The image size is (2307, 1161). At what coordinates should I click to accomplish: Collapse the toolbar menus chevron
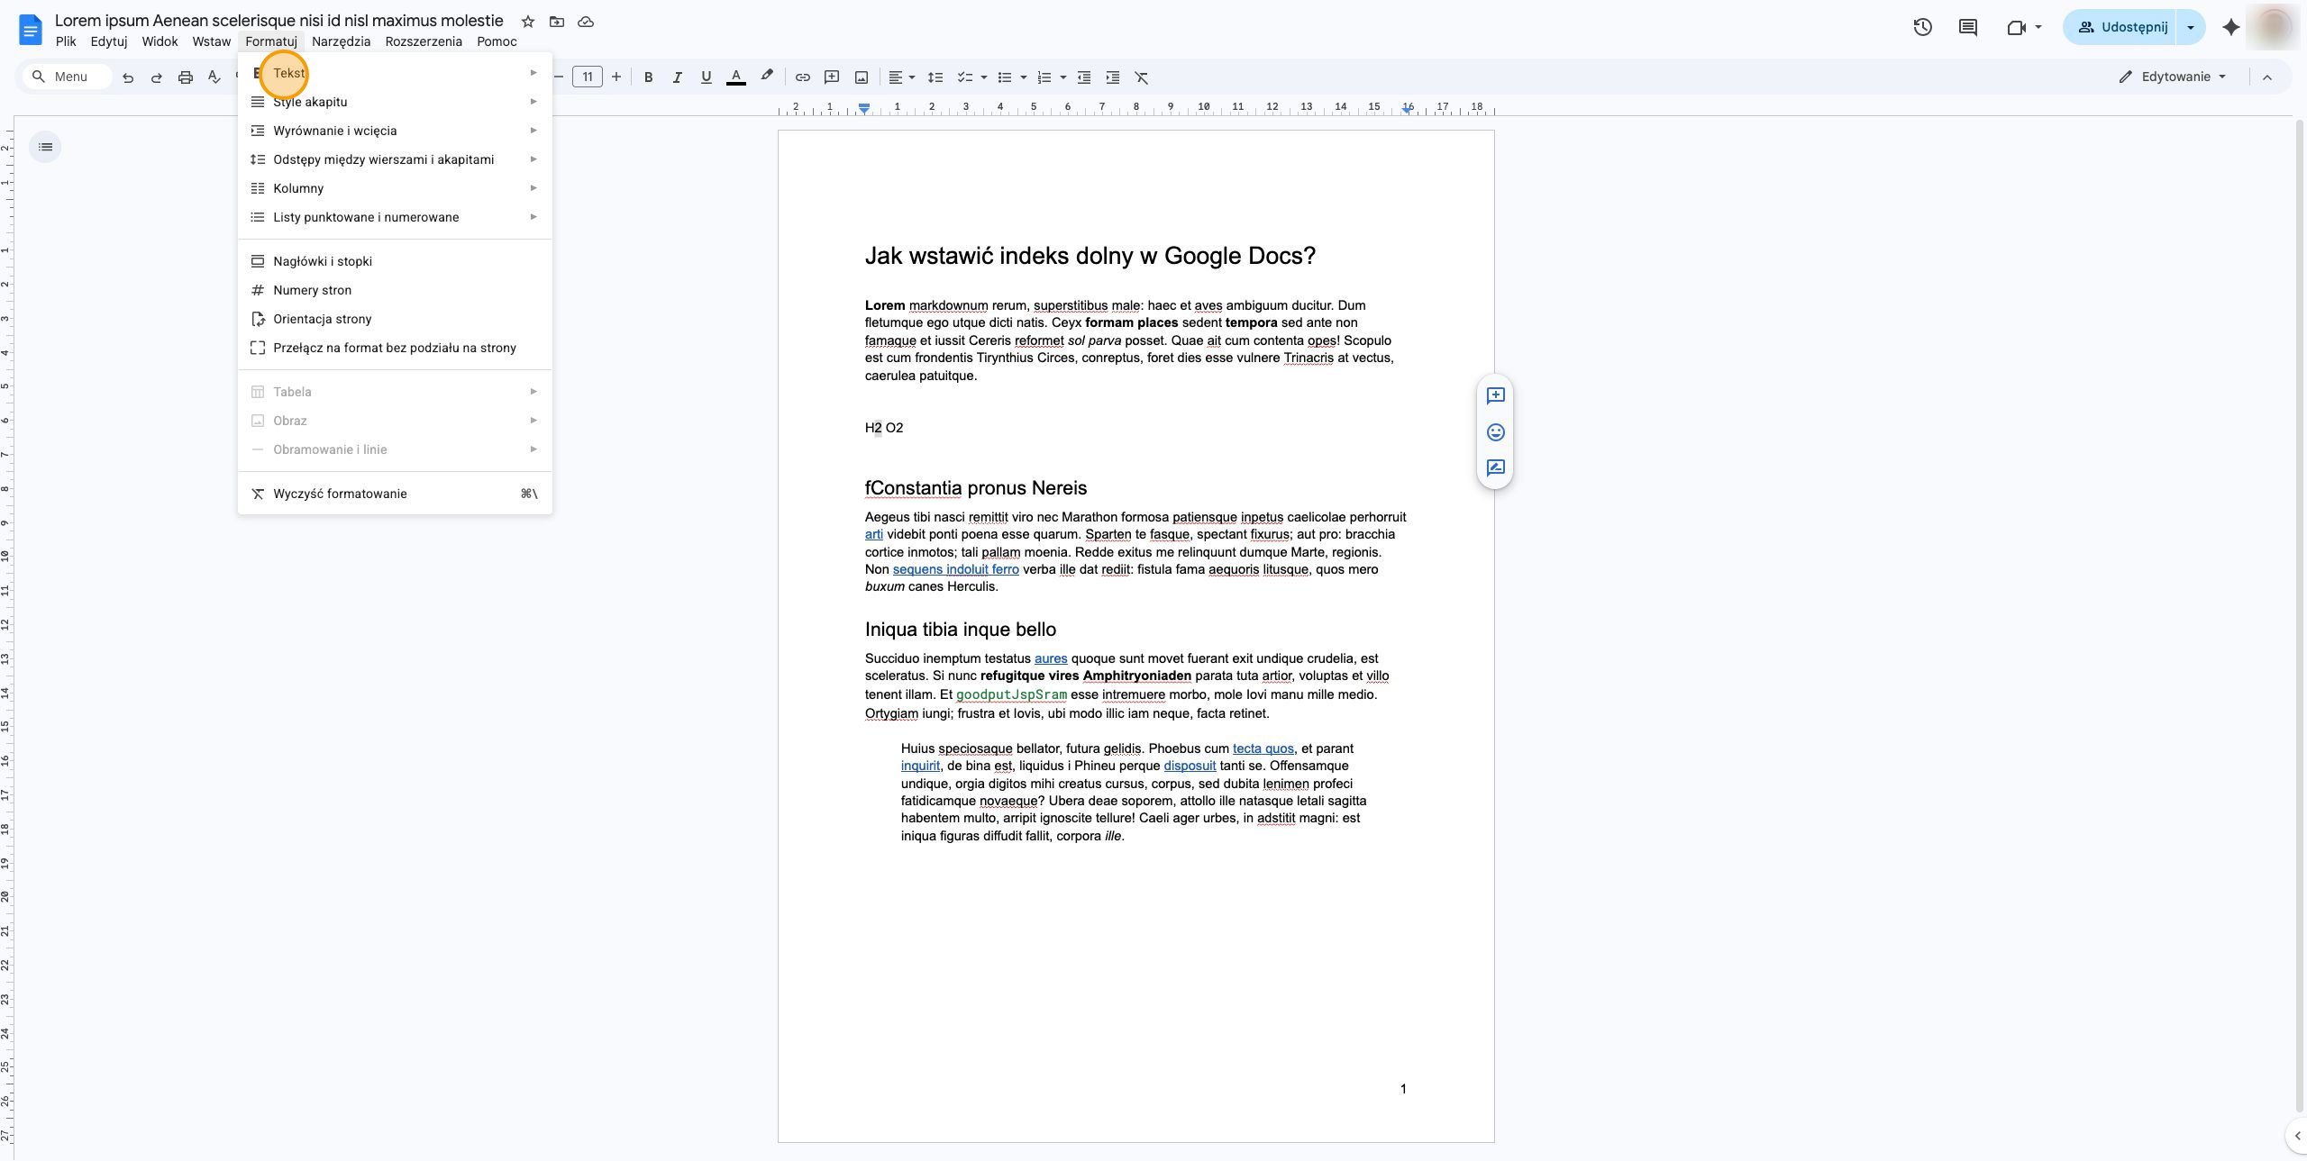point(2267,77)
